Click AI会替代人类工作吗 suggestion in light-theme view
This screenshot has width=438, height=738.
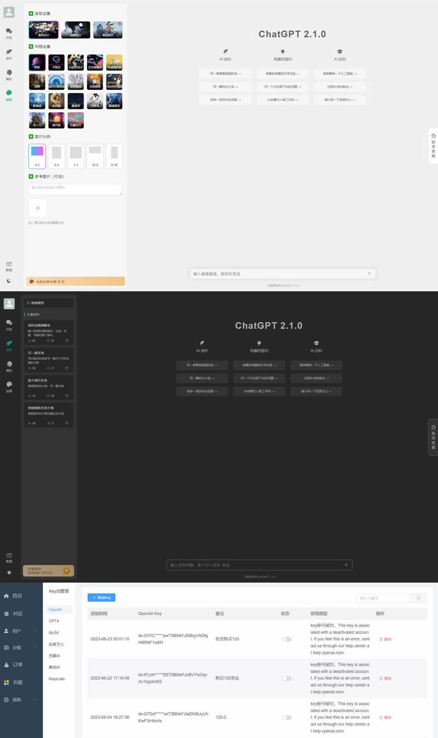[x=283, y=100]
